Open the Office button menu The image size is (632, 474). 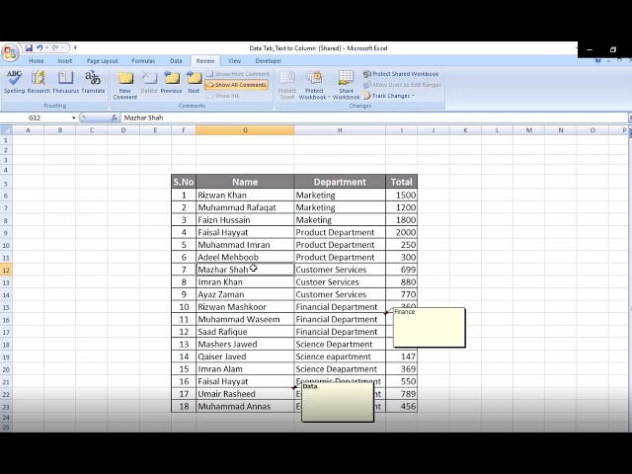(10, 52)
